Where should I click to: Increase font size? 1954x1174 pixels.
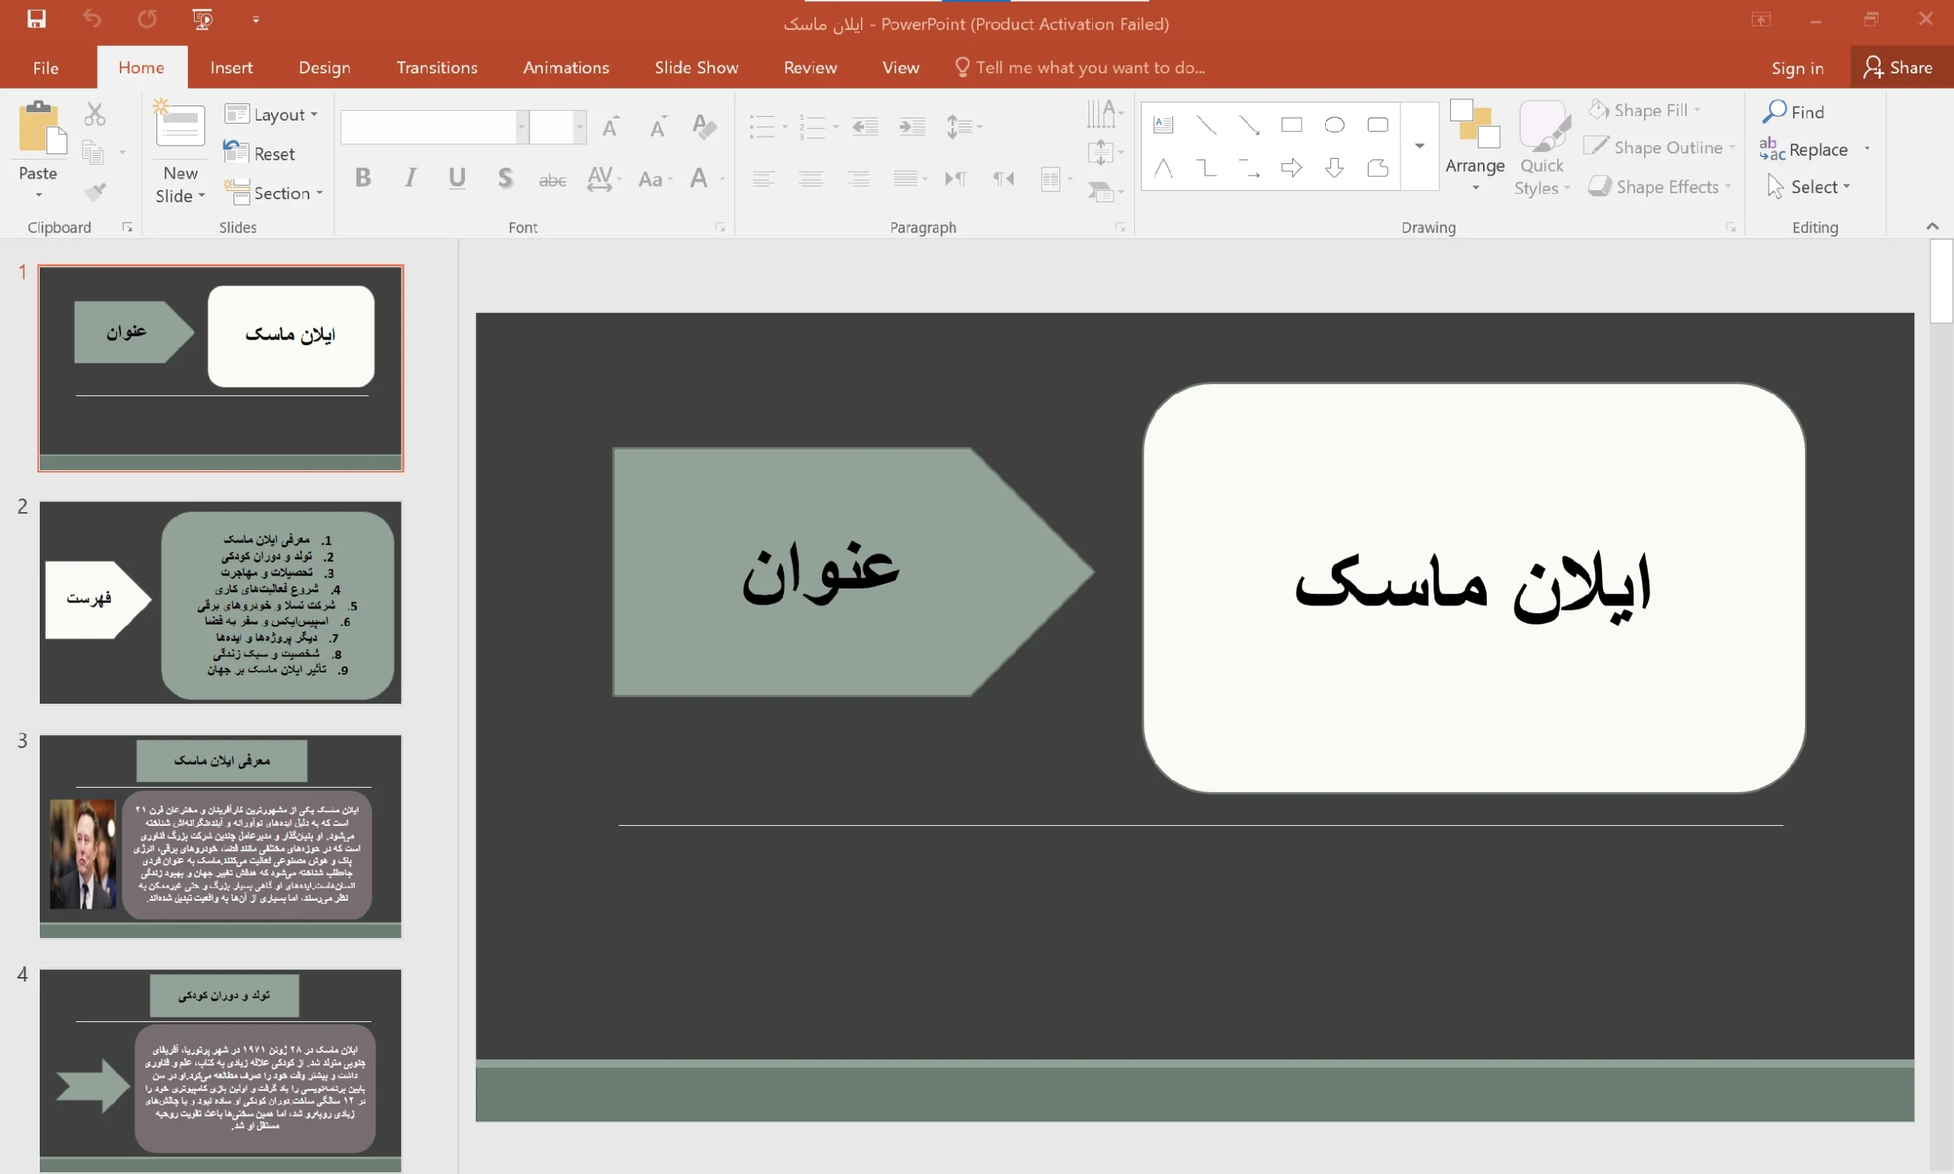611,127
